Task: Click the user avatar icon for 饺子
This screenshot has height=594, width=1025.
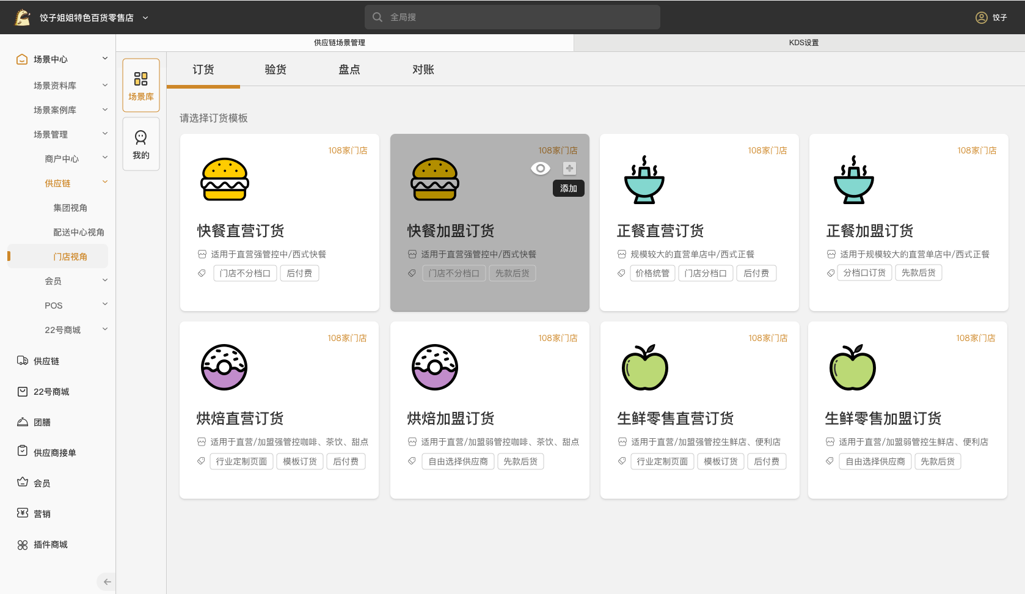Action: [981, 18]
